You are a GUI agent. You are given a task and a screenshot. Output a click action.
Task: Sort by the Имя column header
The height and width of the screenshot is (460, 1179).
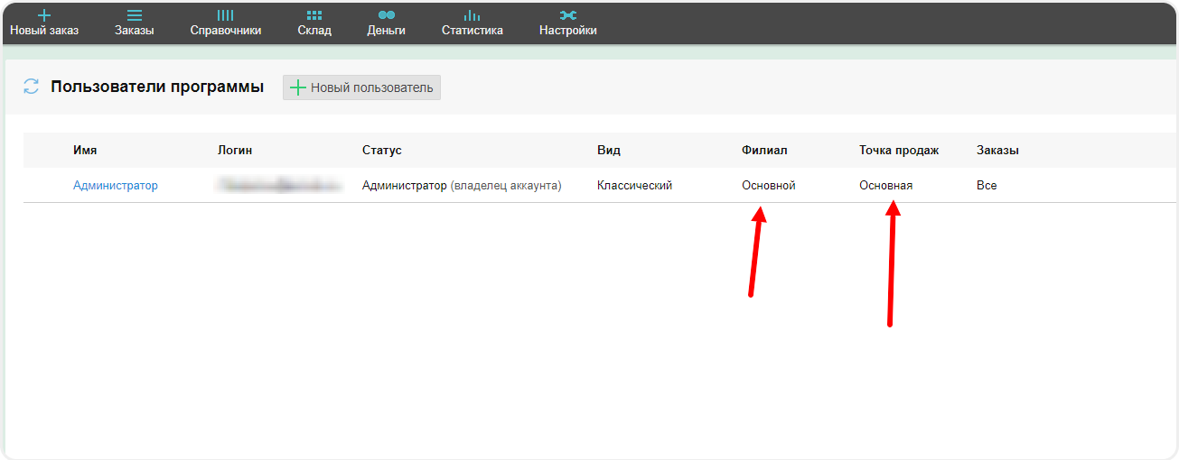tap(85, 151)
